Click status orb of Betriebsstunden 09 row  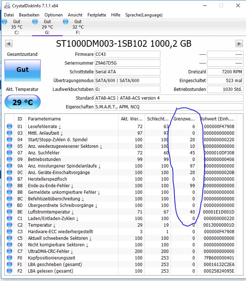tap(9, 159)
